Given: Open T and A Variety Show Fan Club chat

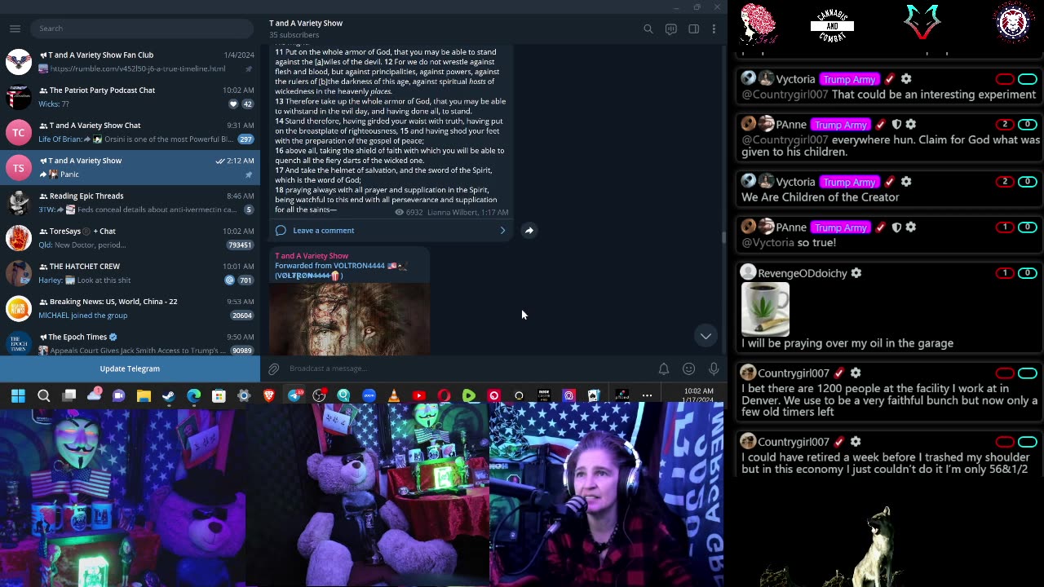Looking at the screenshot, I should click(130, 61).
